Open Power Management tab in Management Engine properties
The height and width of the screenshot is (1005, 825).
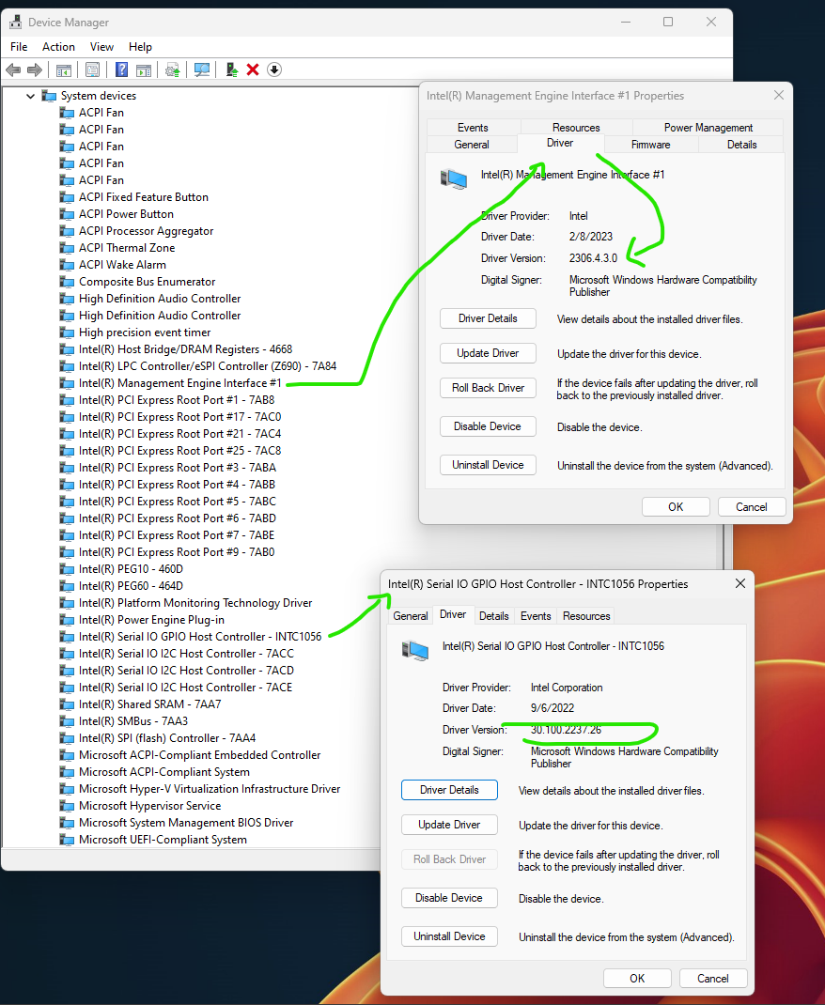(708, 128)
